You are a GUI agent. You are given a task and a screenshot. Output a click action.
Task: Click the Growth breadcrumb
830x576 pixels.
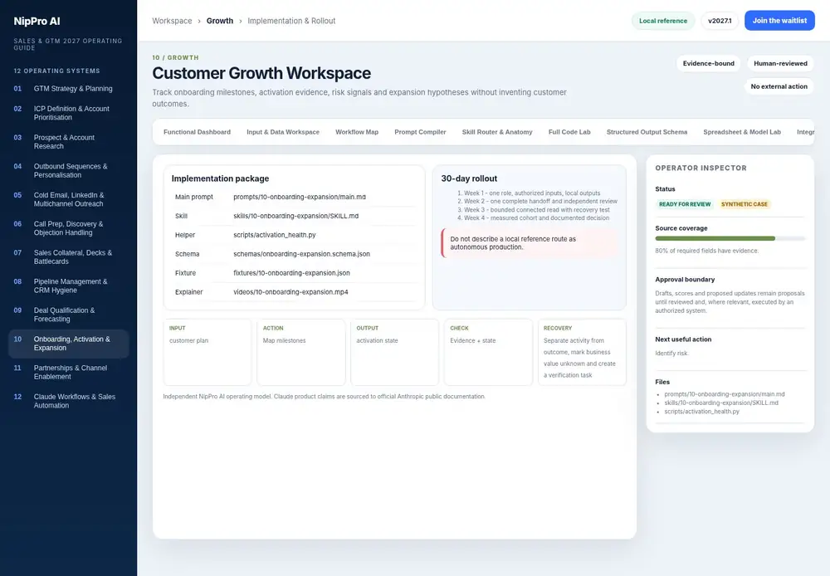tap(220, 21)
